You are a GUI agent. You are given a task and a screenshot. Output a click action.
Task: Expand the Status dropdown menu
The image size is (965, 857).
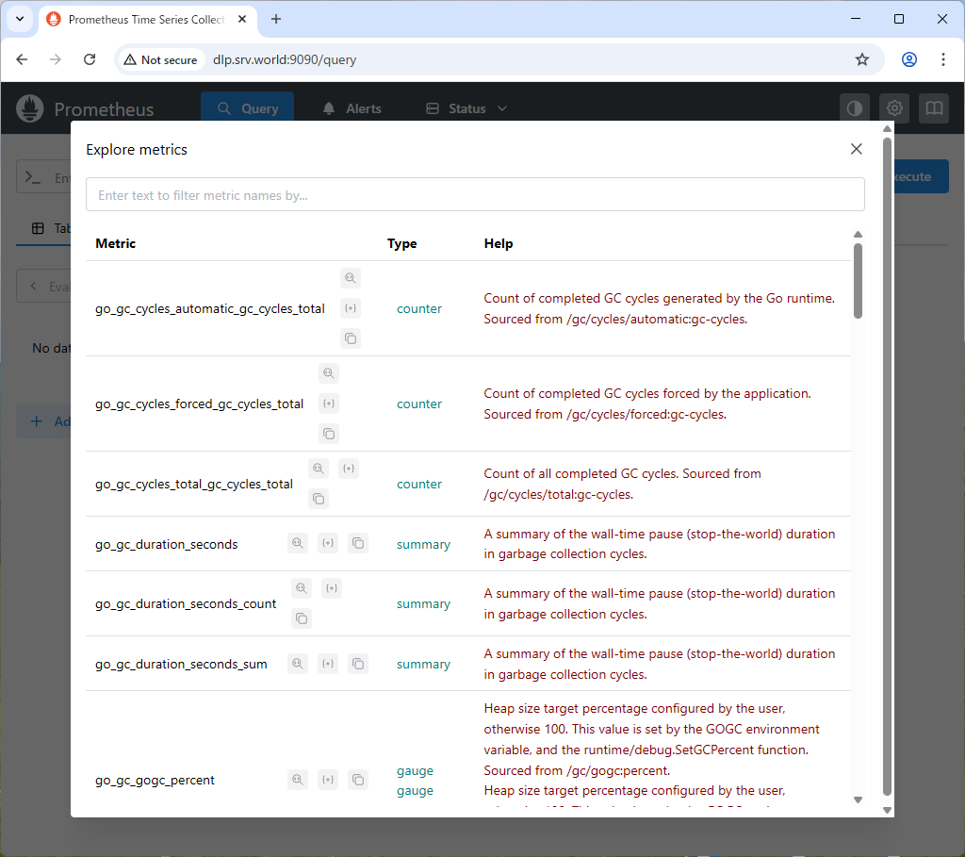pos(466,109)
